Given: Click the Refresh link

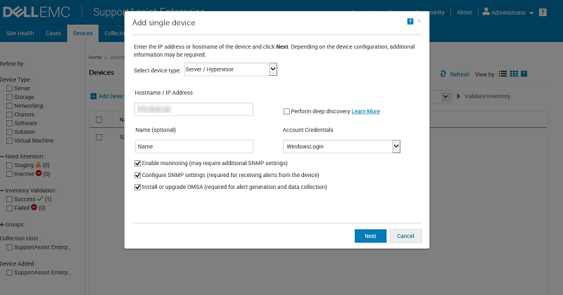Looking at the screenshot, I should (x=460, y=74).
